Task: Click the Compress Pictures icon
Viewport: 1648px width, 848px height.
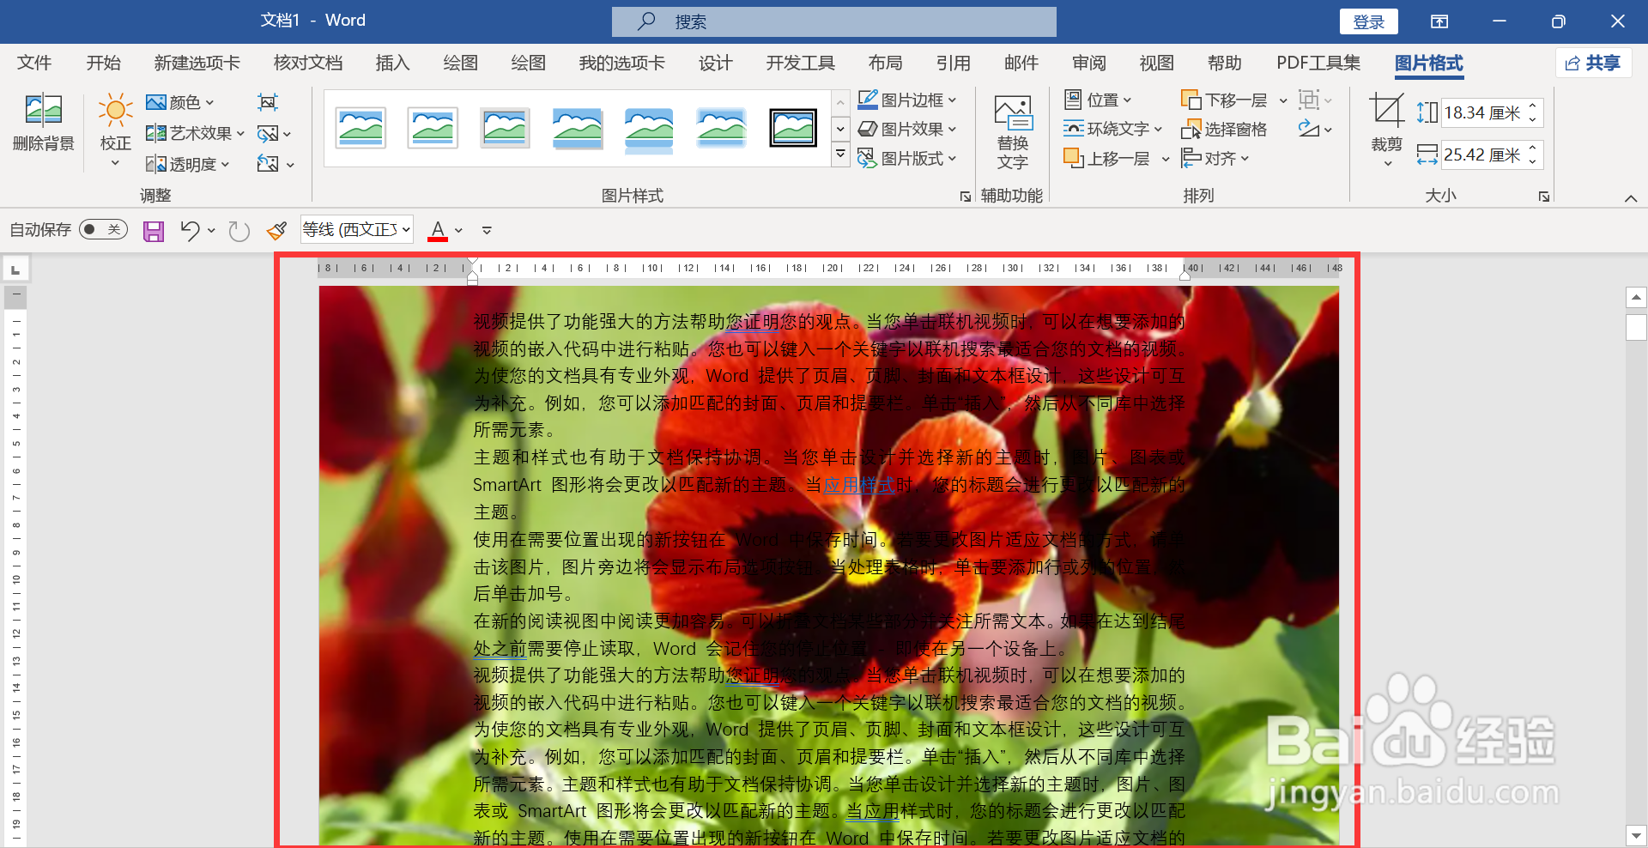Action: pyautogui.click(x=268, y=102)
